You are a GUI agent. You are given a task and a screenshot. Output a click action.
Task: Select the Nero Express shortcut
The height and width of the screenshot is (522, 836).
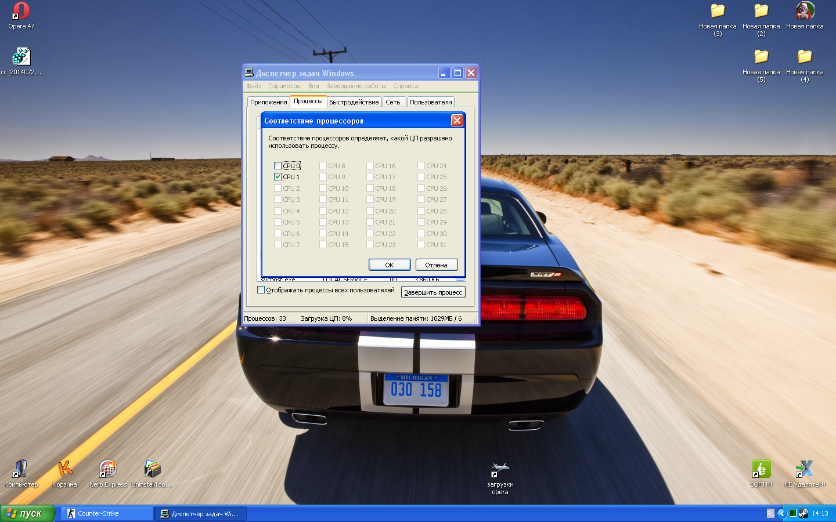(108, 473)
